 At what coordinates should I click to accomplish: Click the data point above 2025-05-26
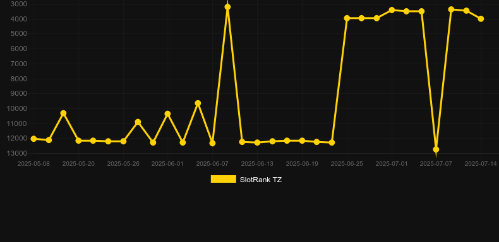[123, 141]
